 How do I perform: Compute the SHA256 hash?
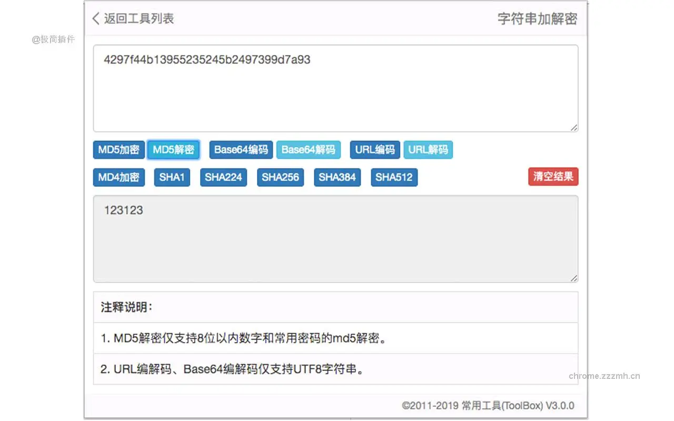(x=280, y=177)
